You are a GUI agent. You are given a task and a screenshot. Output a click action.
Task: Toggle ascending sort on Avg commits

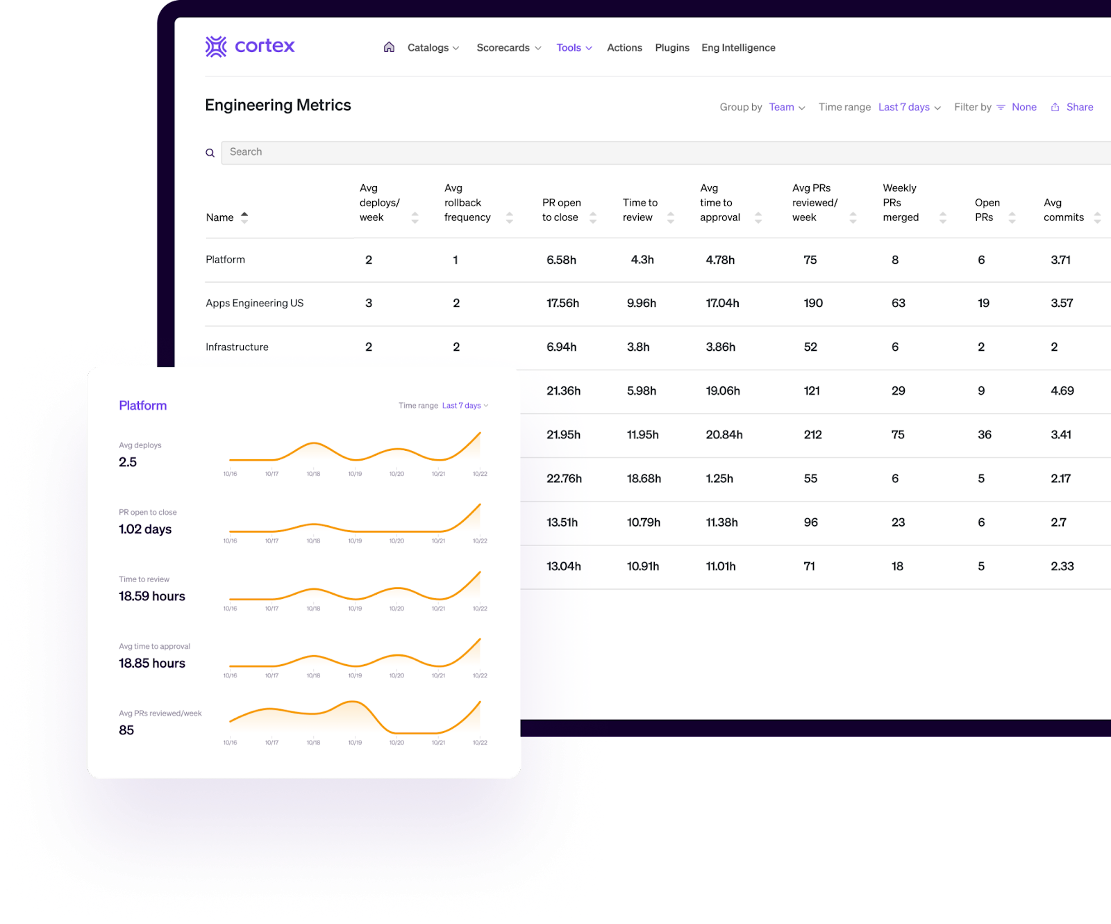click(1097, 217)
